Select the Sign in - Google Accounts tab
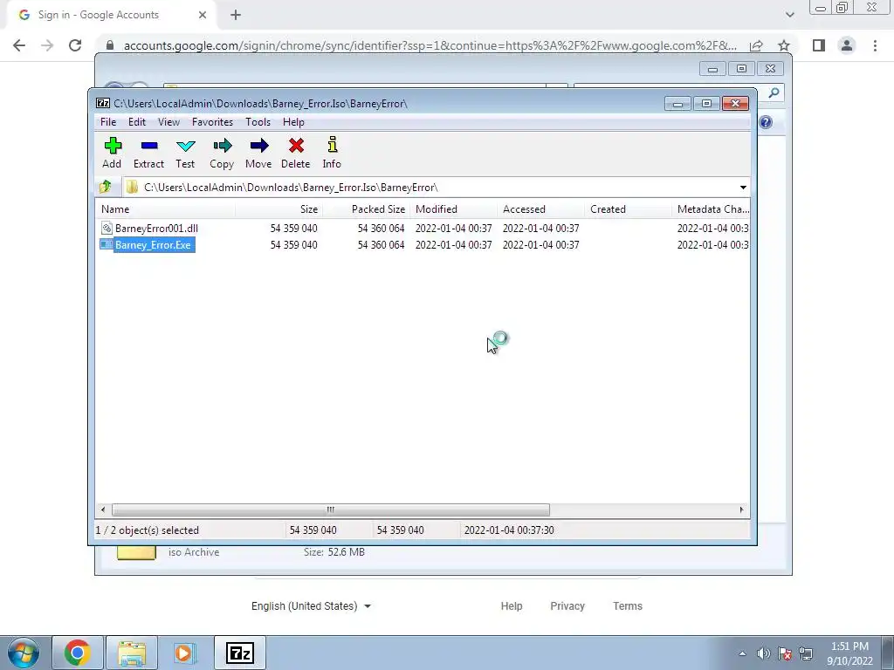 coord(113,15)
